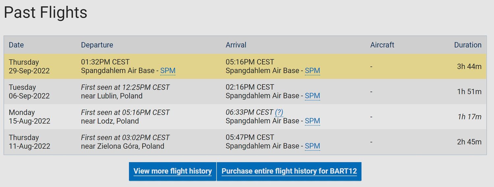Click the Date column header
Image resolution: width=494 pixels, height=187 pixels.
[16, 45]
